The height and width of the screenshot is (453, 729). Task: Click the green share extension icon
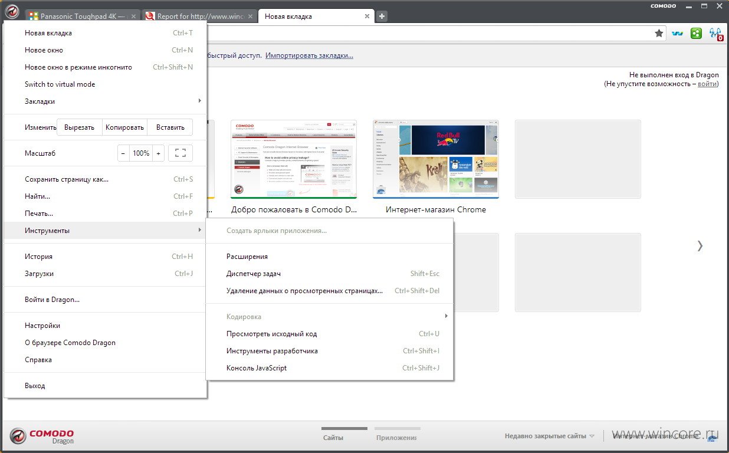[x=696, y=34]
